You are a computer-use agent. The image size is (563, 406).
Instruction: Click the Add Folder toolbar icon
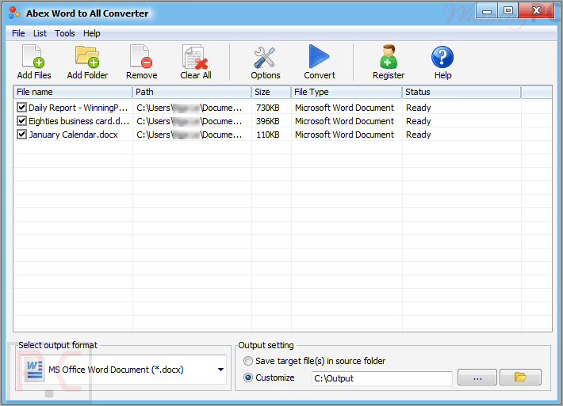pyautogui.click(x=87, y=57)
